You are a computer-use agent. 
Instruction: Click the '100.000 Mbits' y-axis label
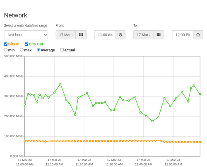(14, 136)
